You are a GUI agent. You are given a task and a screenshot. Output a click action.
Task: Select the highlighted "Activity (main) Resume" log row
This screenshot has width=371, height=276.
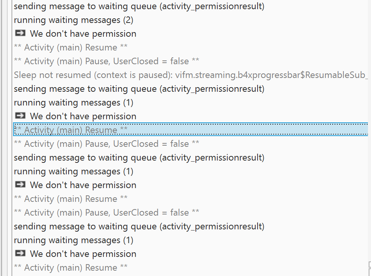71,130
